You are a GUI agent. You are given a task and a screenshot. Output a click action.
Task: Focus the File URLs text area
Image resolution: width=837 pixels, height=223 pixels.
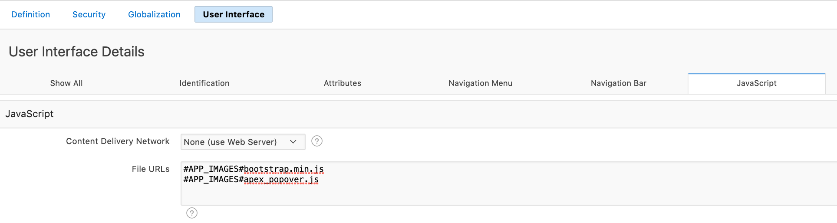(509, 184)
